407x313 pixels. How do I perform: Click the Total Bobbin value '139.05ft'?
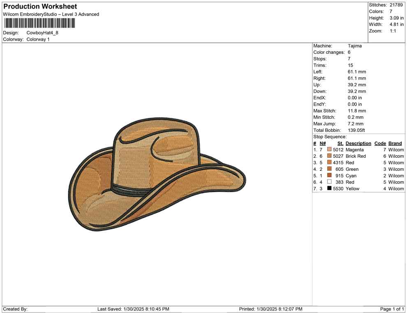[356, 130]
